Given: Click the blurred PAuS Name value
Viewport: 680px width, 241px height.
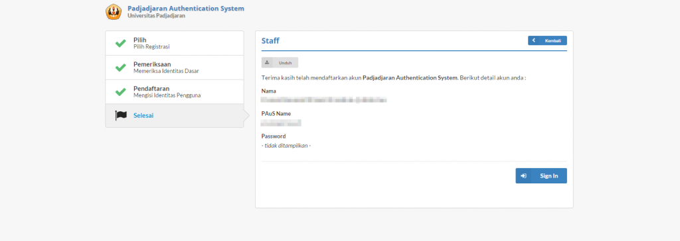Looking at the screenshot, I should coord(281,123).
